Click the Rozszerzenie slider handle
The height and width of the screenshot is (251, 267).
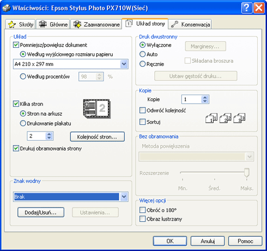click(x=247, y=173)
